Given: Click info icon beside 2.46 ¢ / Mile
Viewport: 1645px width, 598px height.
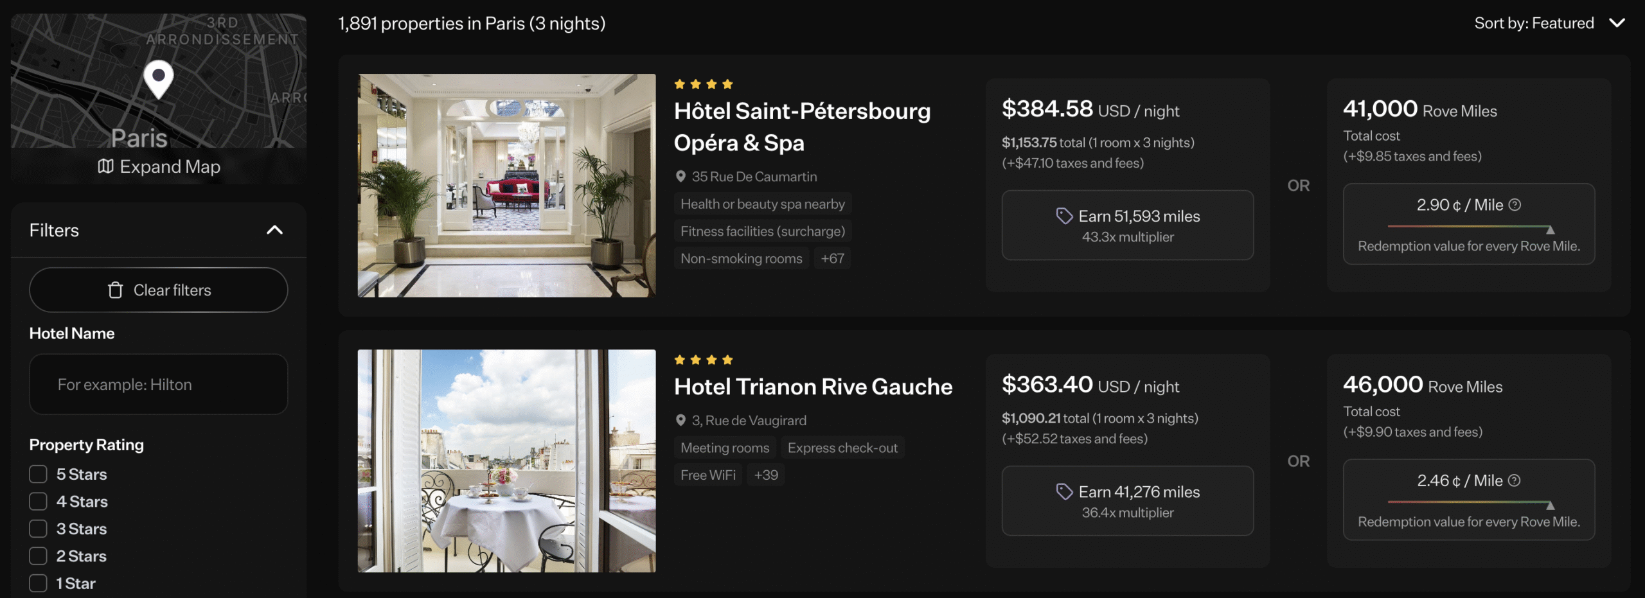Looking at the screenshot, I should click(1515, 480).
